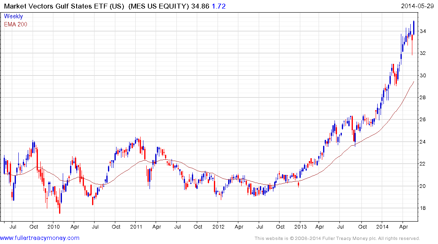
Task: Select the chart title 'Market Vectors Gulf States ETF (US)'
Action: [64, 6]
